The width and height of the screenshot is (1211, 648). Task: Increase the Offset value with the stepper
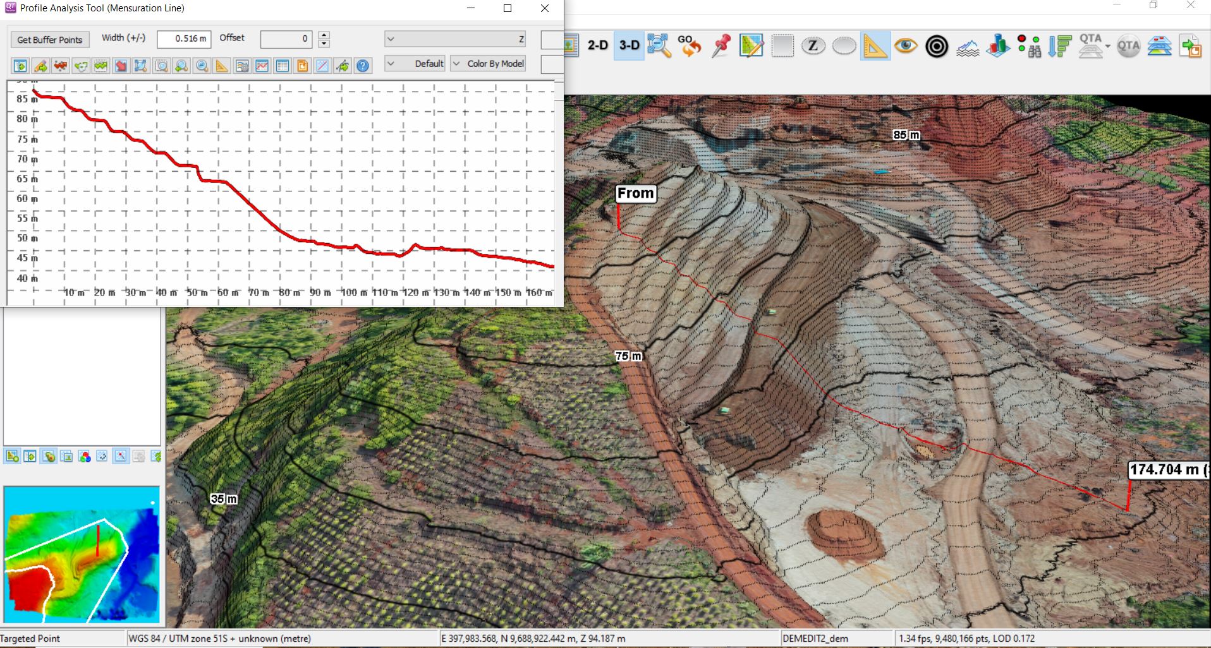click(x=323, y=35)
